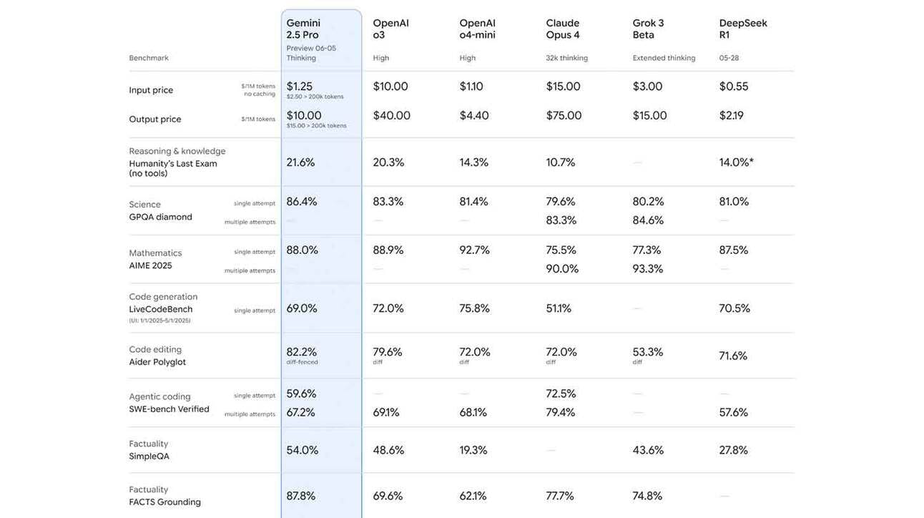Click the FACTS Grounding row label

click(164, 502)
